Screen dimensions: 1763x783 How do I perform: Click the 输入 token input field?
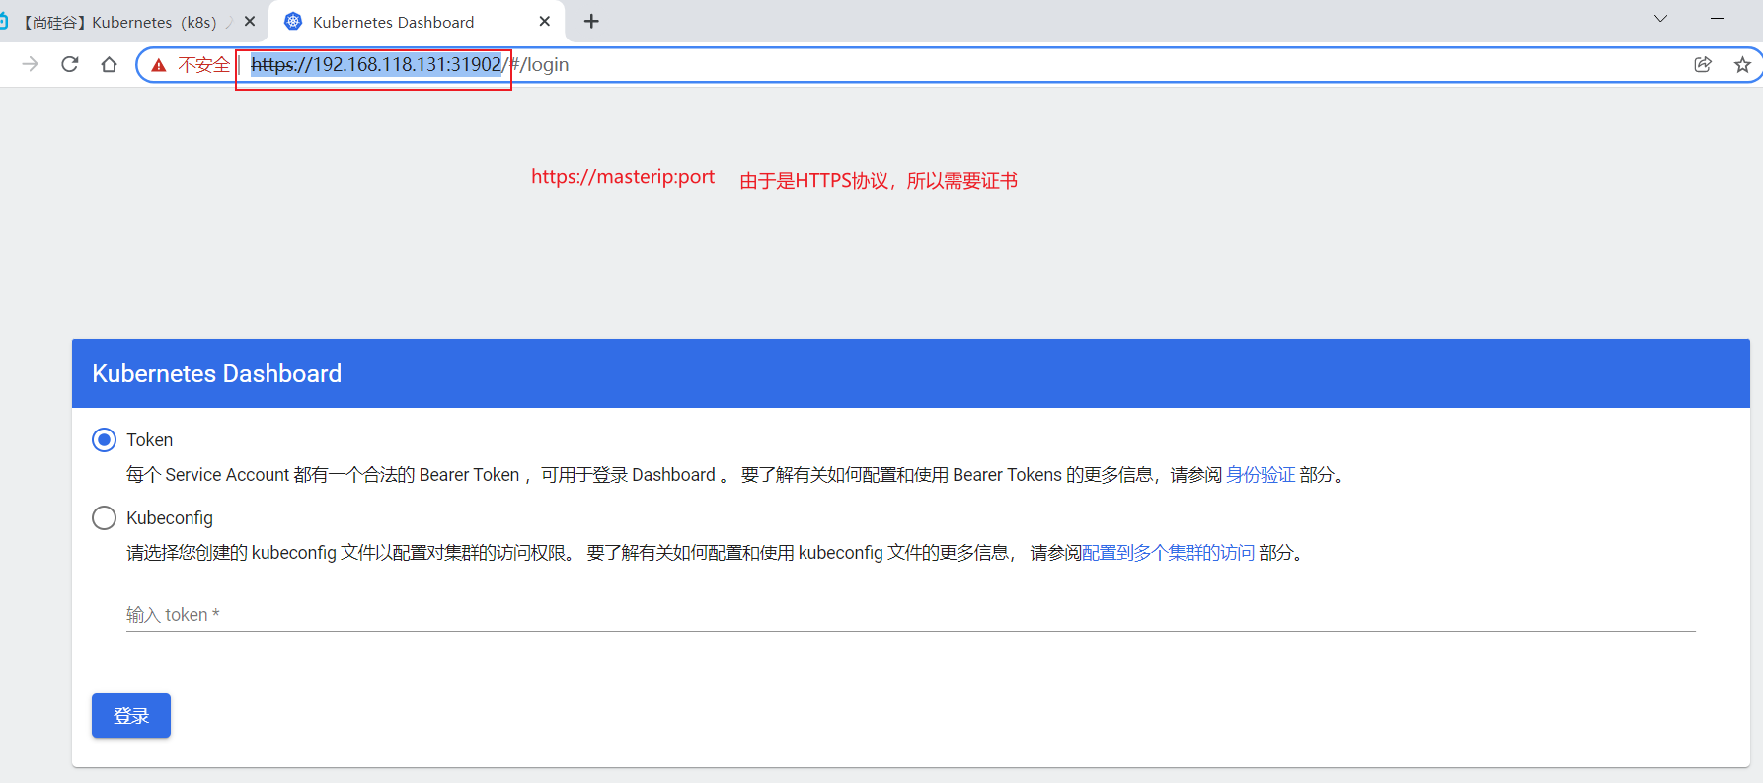tap(910, 614)
